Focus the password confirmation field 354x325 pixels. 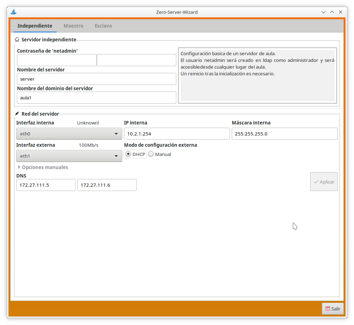[x=136, y=60]
